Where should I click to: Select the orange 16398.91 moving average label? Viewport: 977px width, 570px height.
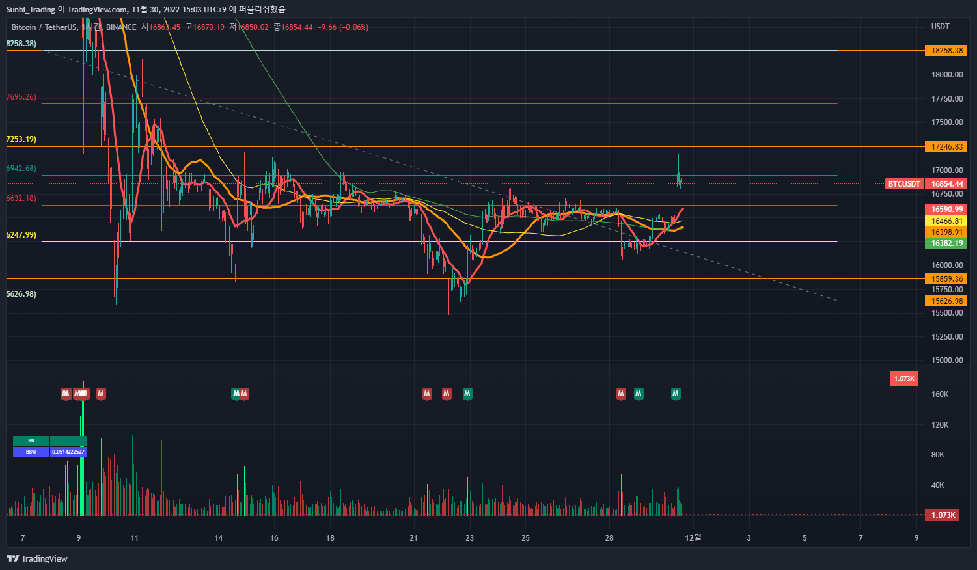point(946,232)
